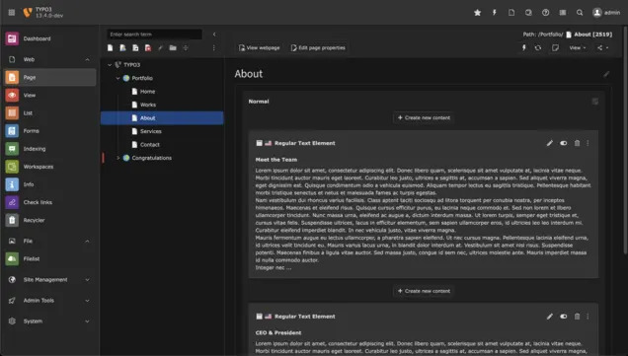Toggle visibility of CEO & President element
The height and width of the screenshot is (356, 628).
pos(563,317)
